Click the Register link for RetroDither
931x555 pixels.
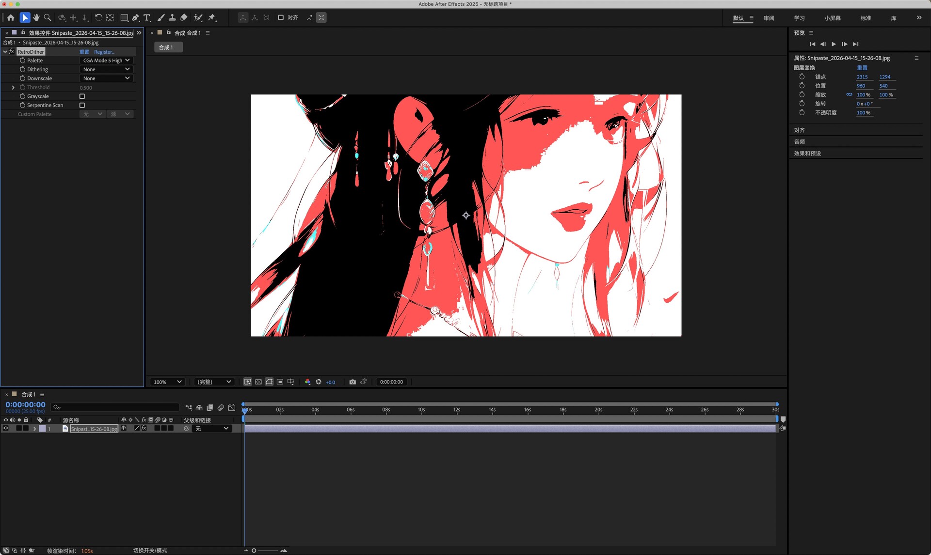[104, 52]
